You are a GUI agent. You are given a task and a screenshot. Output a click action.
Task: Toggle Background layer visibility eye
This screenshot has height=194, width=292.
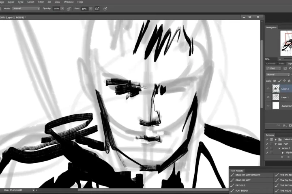pyautogui.click(x=268, y=105)
